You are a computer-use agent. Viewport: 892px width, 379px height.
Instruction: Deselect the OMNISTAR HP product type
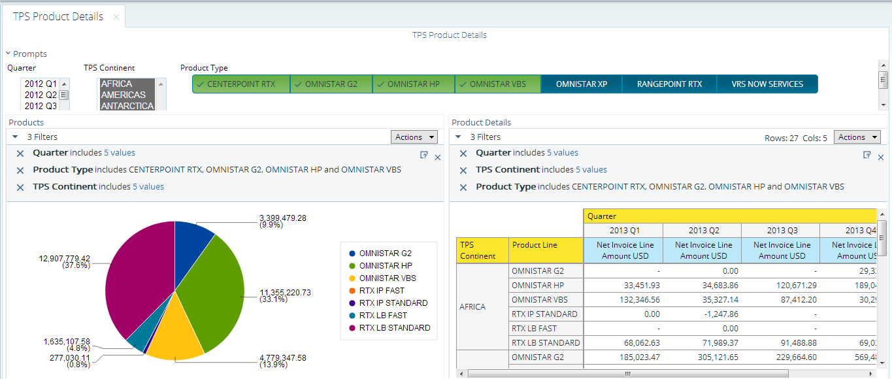click(x=414, y=84)
